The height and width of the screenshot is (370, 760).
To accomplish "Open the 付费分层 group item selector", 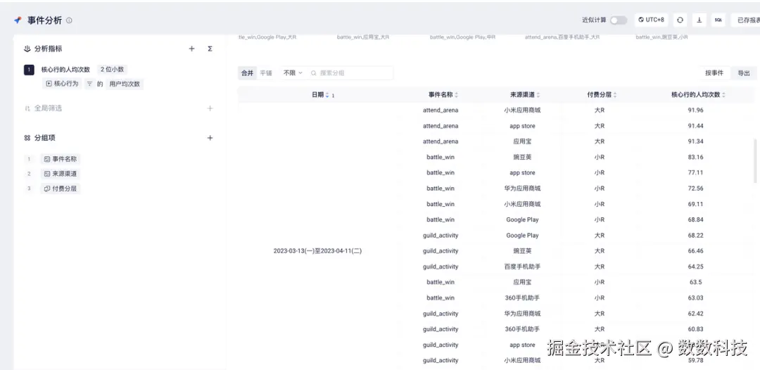I will click(60, 189).
